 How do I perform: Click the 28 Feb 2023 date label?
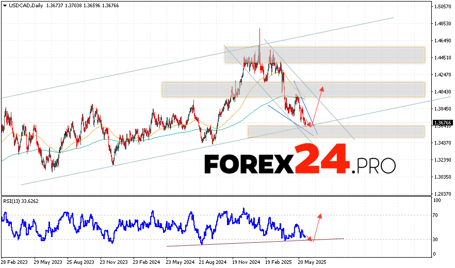pos(15,263)
